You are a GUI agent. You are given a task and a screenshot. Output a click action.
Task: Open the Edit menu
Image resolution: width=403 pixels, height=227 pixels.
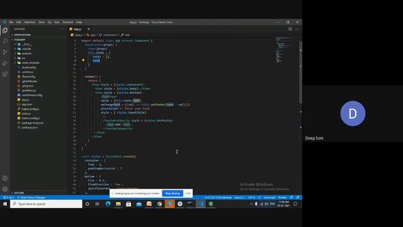pos(19,22)
